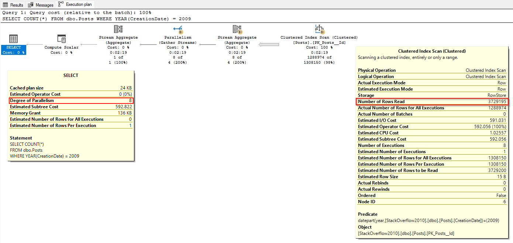Click the Clustered Index Scan operator icon
This screenshot has width=513, height=243.
(x=319, y=29)
